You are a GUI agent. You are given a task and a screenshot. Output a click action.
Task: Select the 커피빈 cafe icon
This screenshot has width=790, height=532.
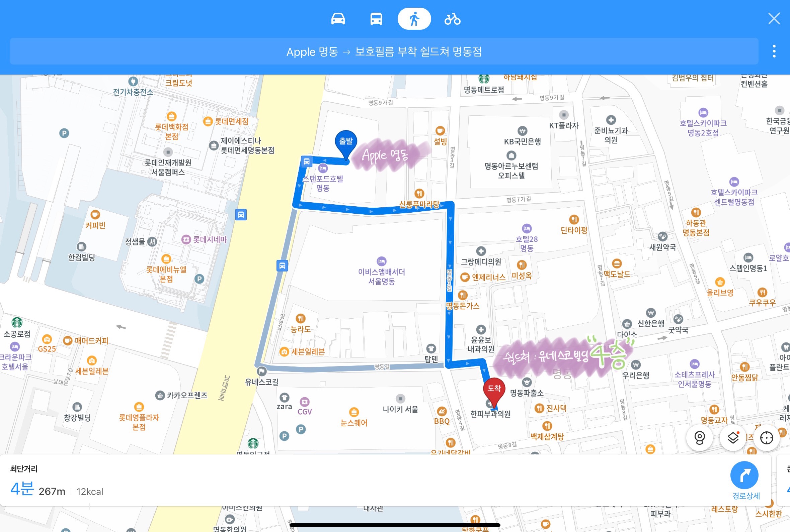(x=95, y=214)
